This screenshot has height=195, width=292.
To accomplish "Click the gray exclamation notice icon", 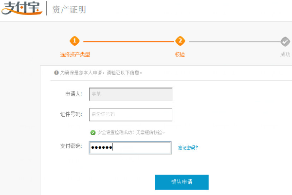I will point(56,72).
